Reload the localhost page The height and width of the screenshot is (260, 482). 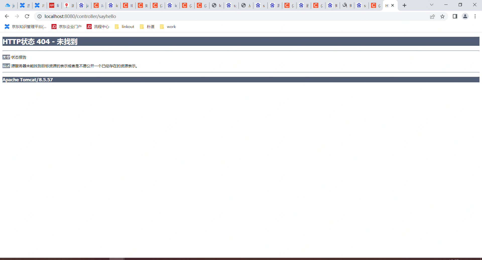click(x=27, y=16)
